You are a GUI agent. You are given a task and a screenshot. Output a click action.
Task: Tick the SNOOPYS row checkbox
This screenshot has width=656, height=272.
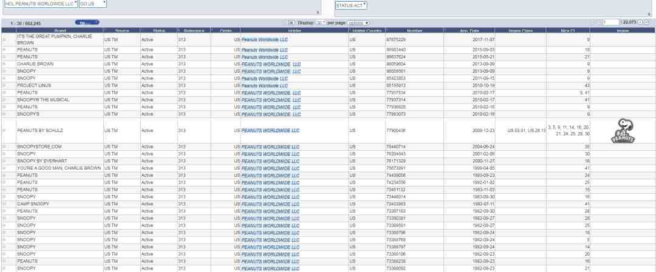click(5, 114)
